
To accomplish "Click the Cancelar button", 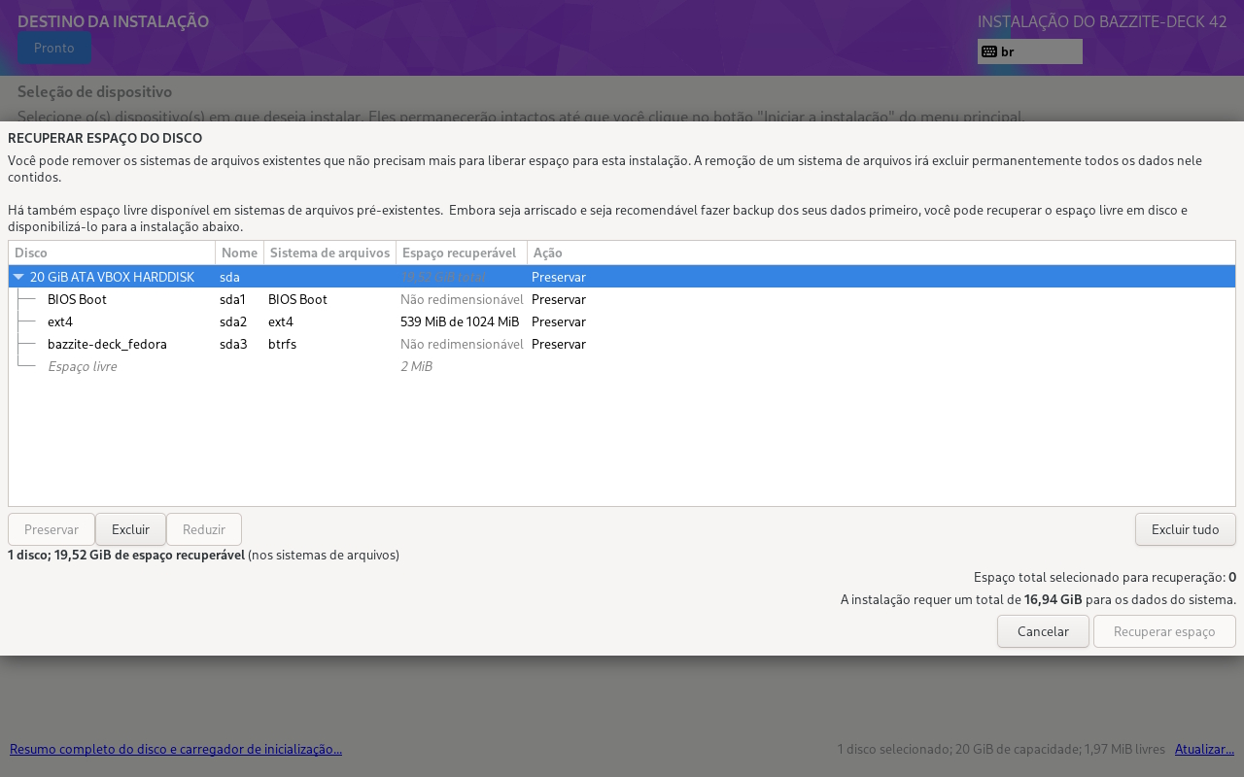I will coord(1042,631).
